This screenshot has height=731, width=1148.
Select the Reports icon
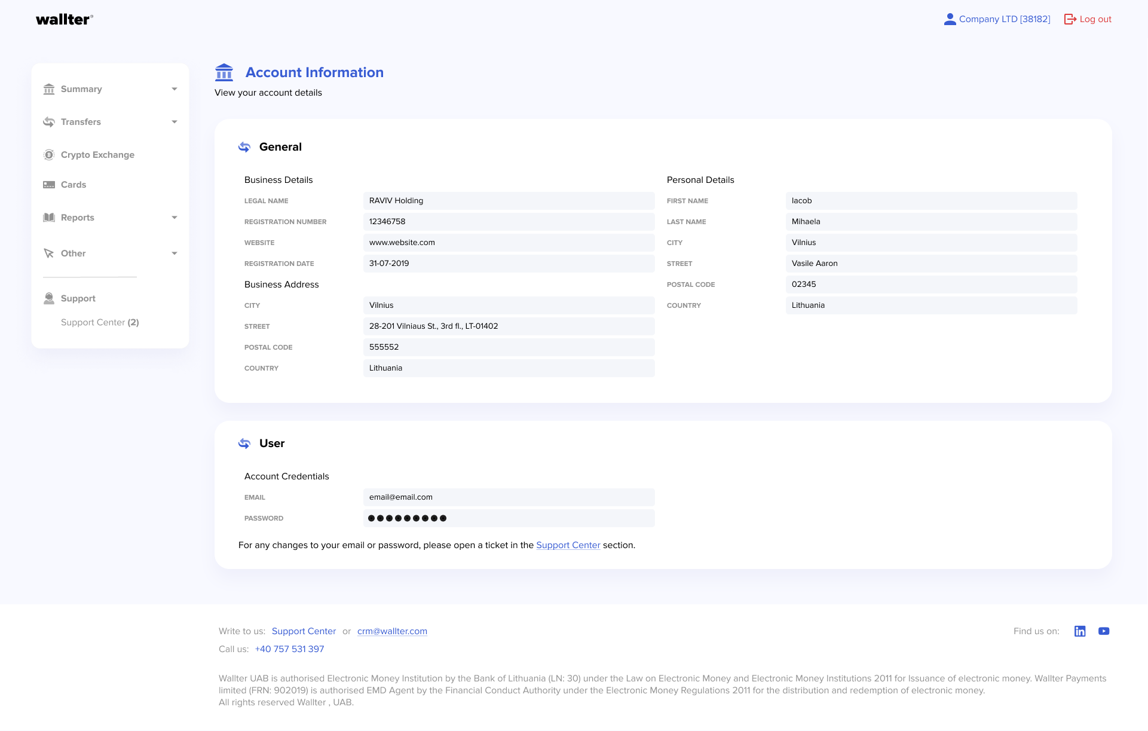(x=50, y=217)
